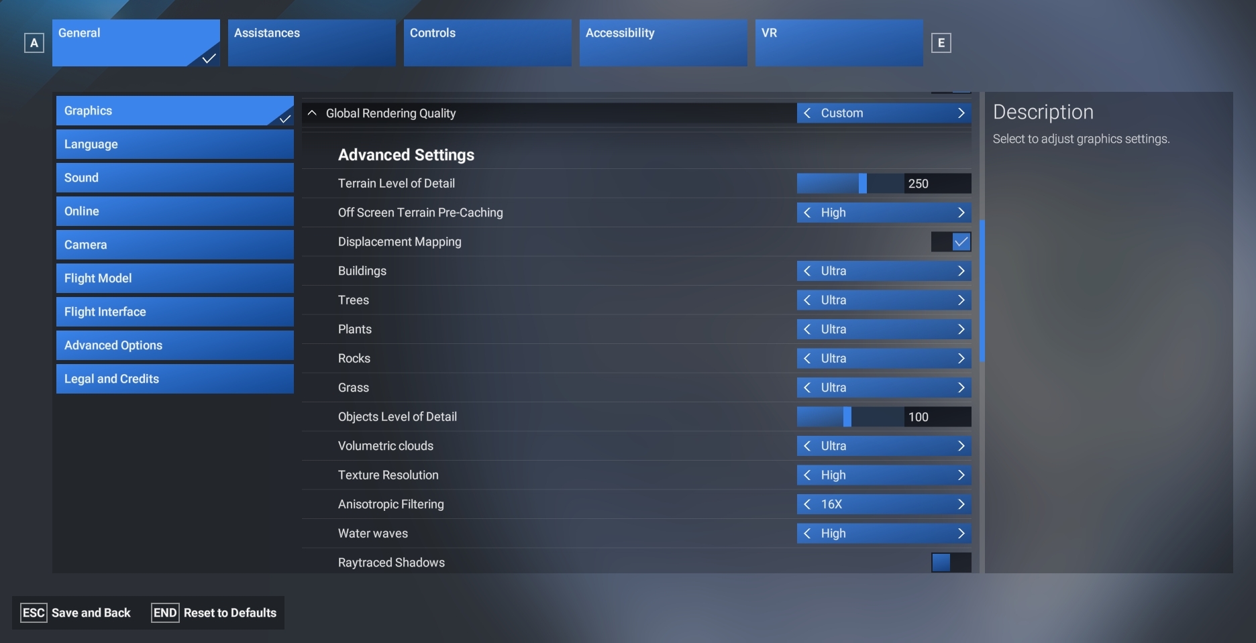The height and width of the screenshot is (643, 1256).
Task: Open Sound settings category
Action: tap(175, 178)
